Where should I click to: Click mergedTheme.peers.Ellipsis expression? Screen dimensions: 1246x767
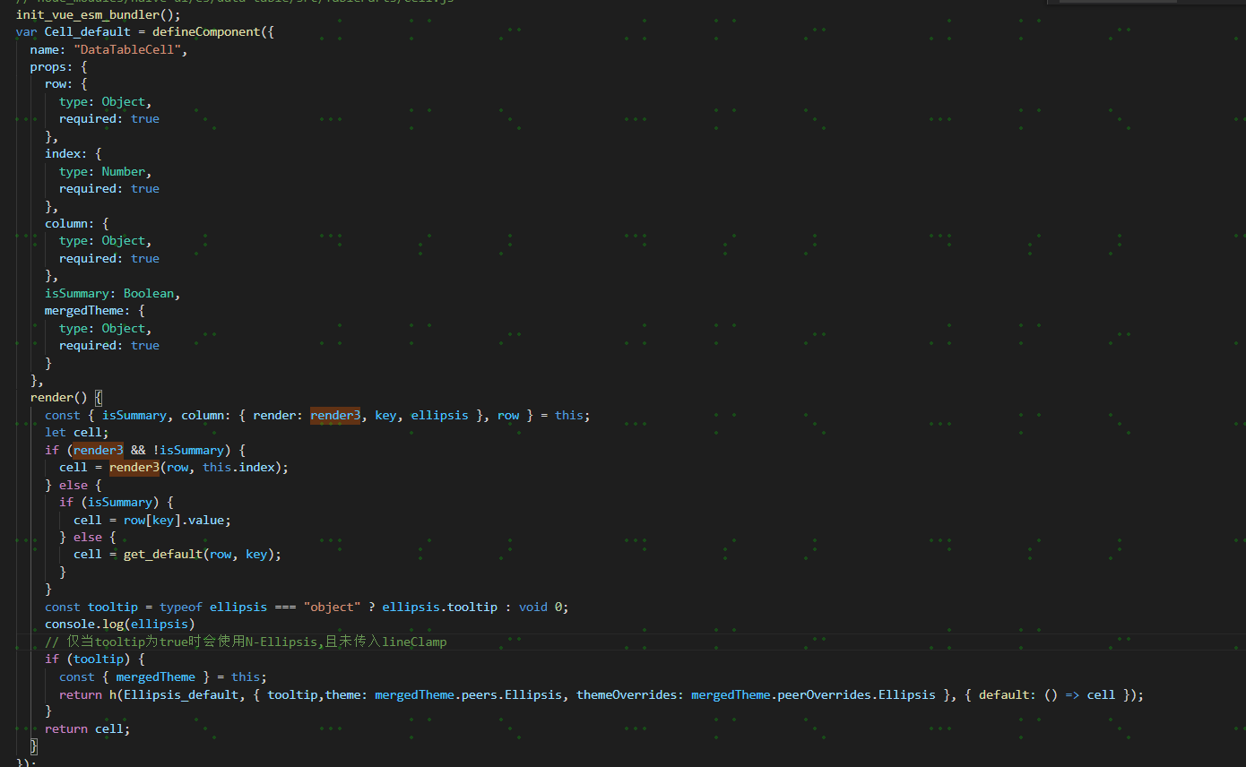468,694
